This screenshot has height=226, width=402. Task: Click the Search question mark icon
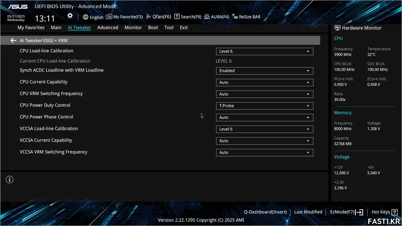point(177,16)
